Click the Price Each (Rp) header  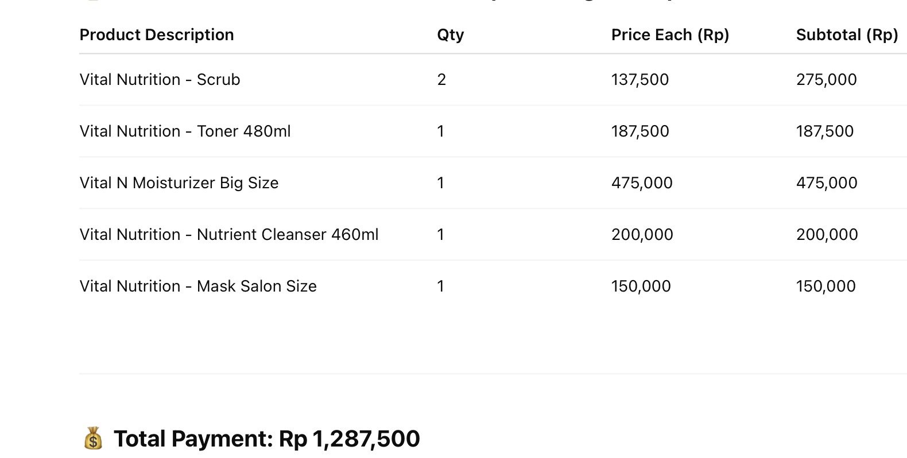(x=670, y=35)
